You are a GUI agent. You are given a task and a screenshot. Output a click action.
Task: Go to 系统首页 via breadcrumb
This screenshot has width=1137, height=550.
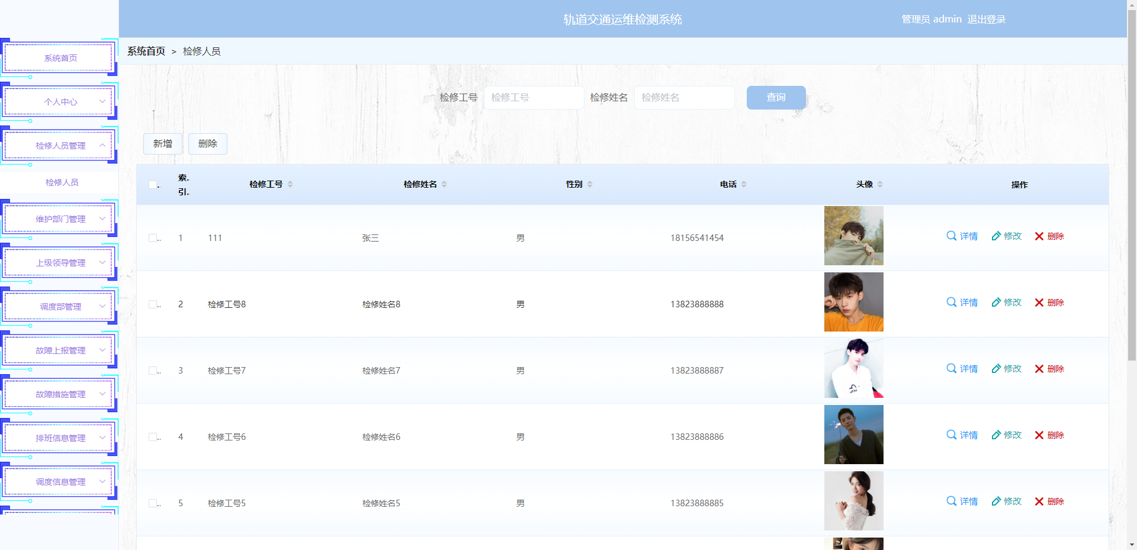pyautogui.click(x=146, y=52)
